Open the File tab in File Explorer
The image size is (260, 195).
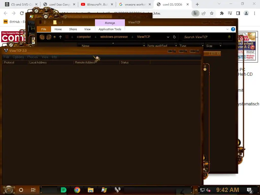pyautogui.click(x=44, y=29)
